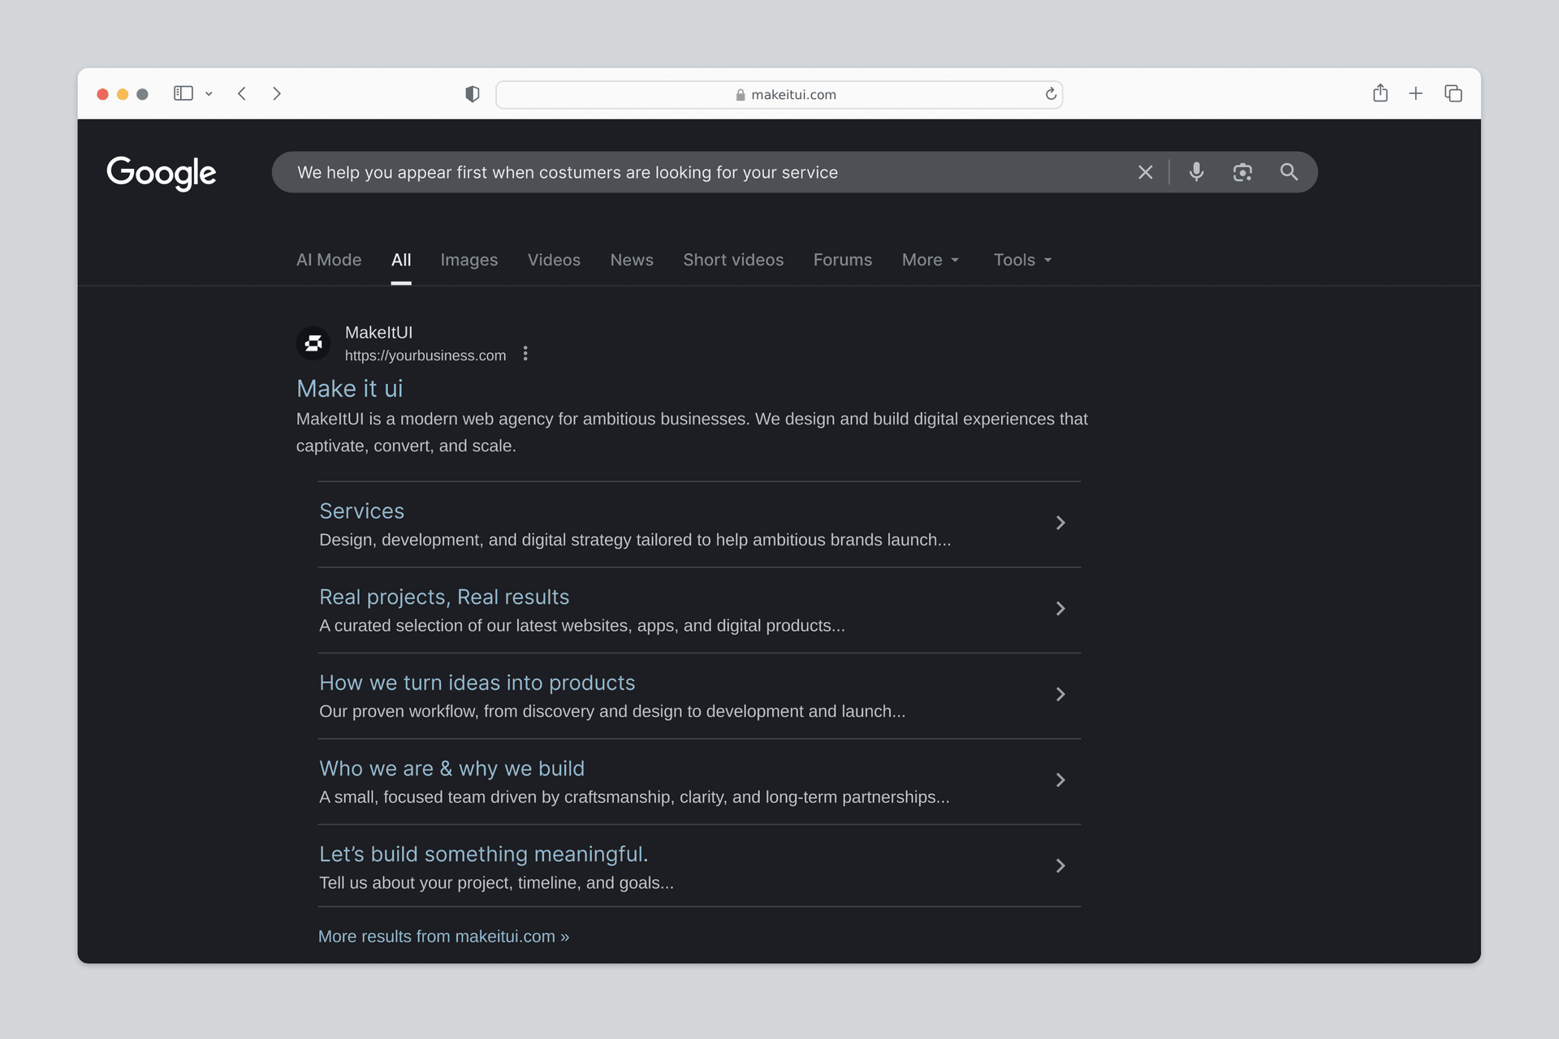Open a new tab with plus icon
Image resolution: width=1559 pixels, height=1039 pixels.
click(1415, 93)
